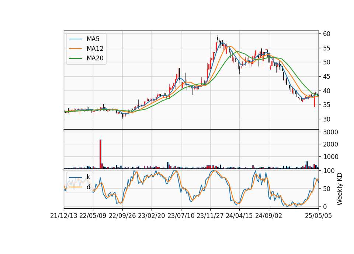Click the 23/02/20 date label
Viewport: 354px width, 254px height.
152,216
